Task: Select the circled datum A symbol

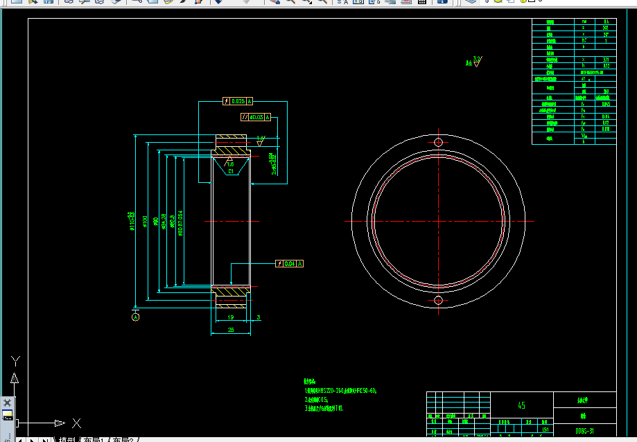Action: (136, 317)
